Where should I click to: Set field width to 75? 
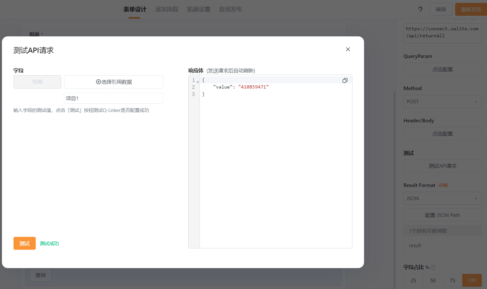pyautogui.click(x=453, y=280)
